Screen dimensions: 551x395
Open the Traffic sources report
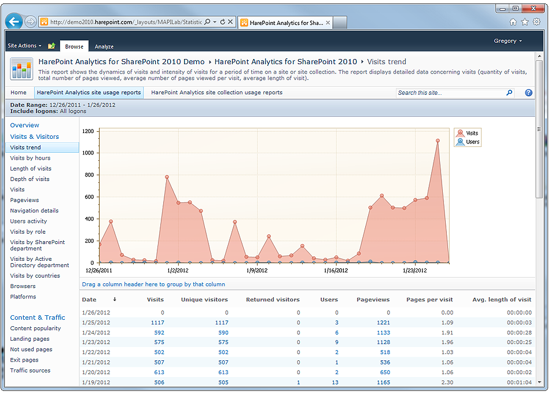(x=30, y=370)
